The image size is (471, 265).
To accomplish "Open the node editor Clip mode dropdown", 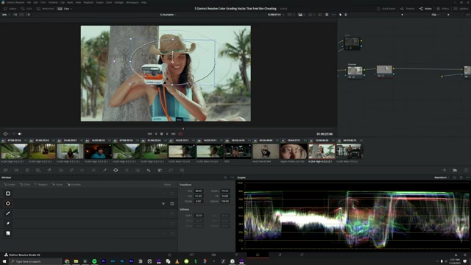I will 435,15.
